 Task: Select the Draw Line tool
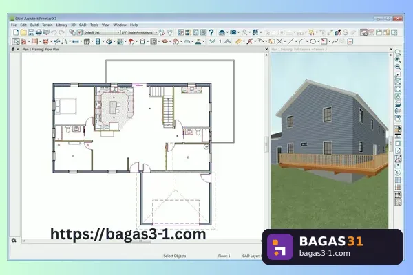(290, 41)
